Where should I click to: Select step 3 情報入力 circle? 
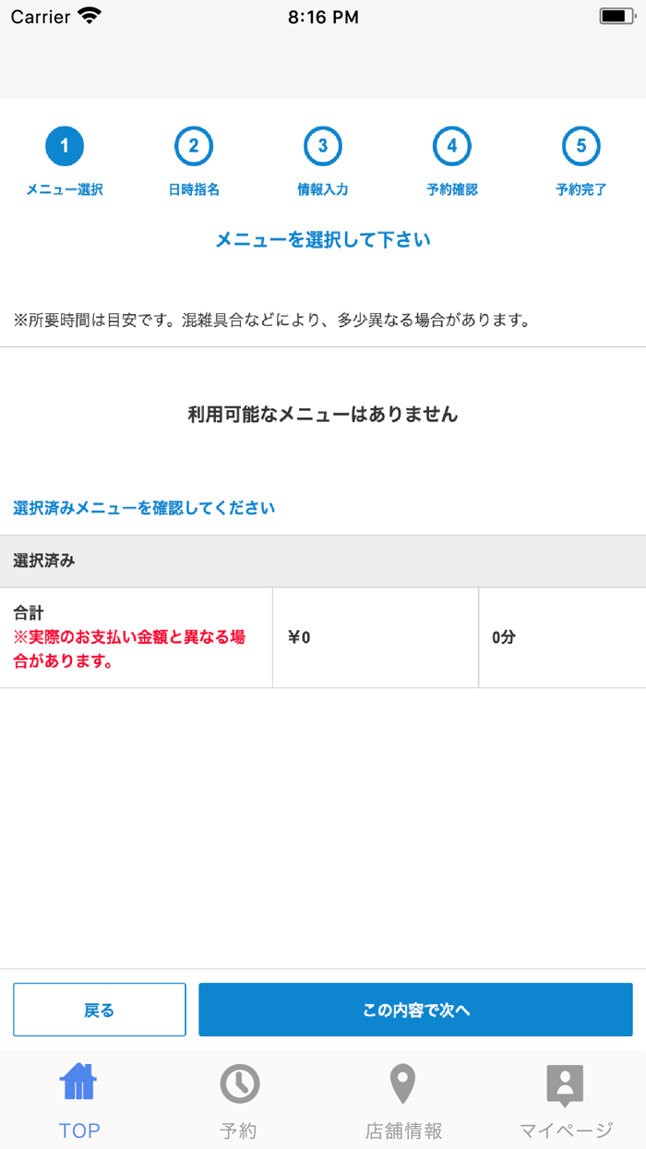pos(323,145)
